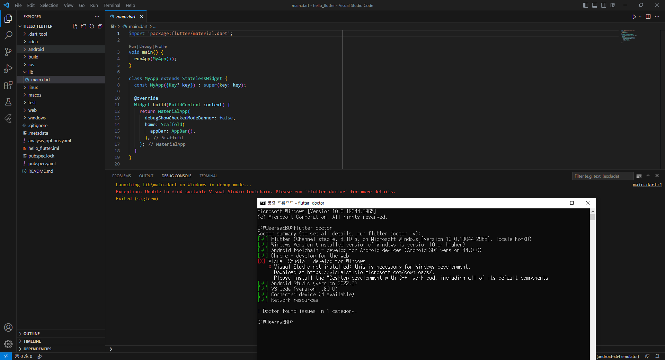Clear the debug console output

pos(639,176)
